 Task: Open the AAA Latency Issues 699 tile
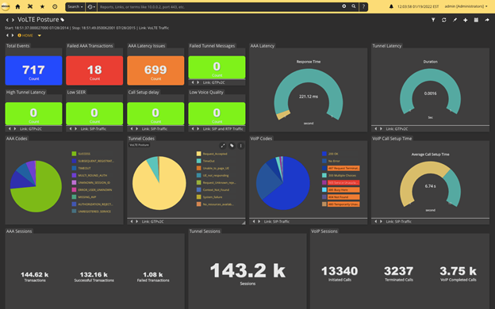point(155,71)
